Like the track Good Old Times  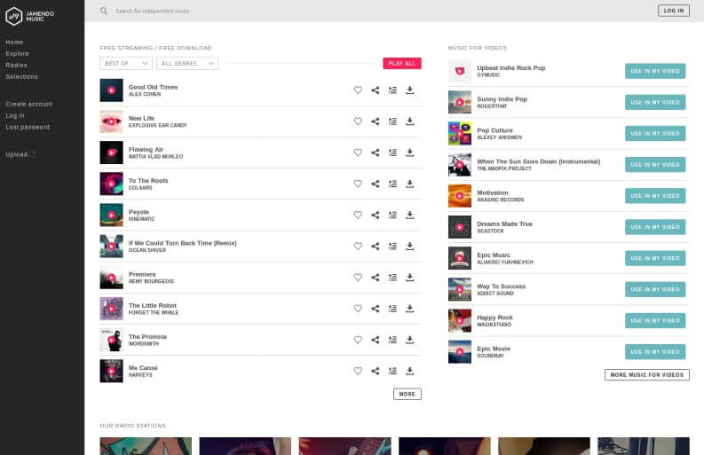(x=358, y=90)
